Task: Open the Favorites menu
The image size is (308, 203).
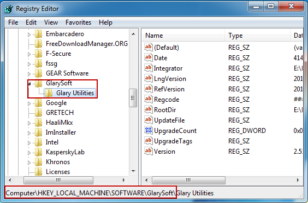Action: (79, 22)
